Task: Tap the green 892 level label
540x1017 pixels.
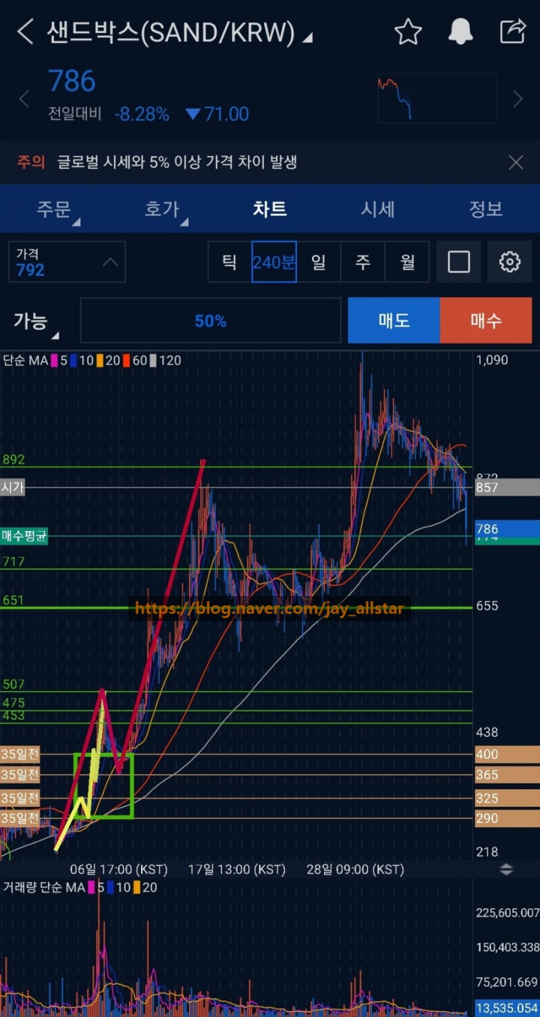Action: (x=13, y=460)
